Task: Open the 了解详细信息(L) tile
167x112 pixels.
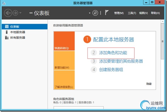Action: [64, 80]
